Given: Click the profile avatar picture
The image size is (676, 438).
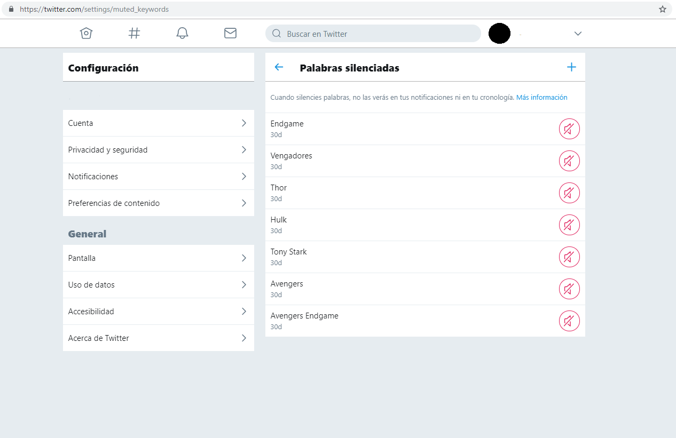Looking at the screenshot, I should click(x=499, y=34).
